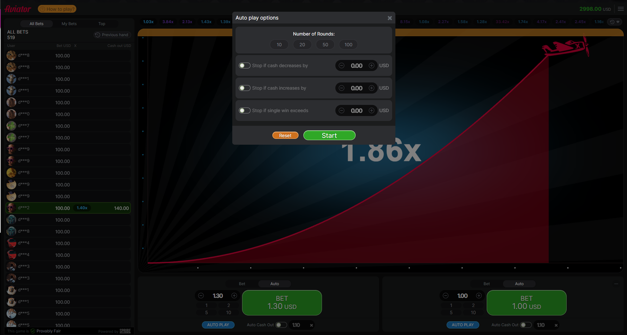Click the plus icon beside 'Stop if cash decreases by'
Screen dimensions: 627x335
click(x=372, y=65)
